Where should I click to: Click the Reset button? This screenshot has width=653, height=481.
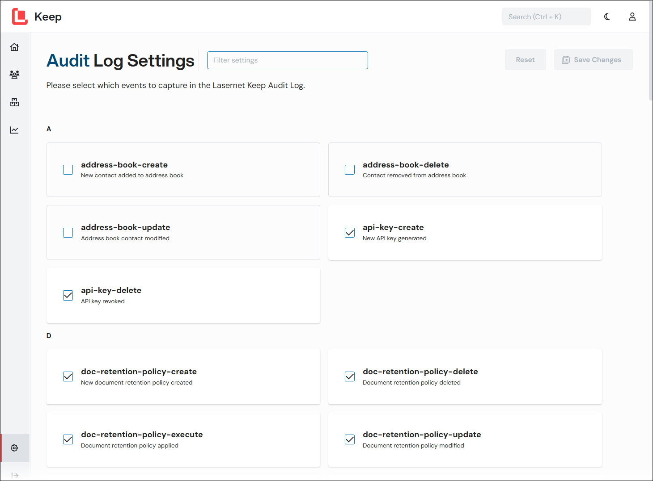click(525, 60)
